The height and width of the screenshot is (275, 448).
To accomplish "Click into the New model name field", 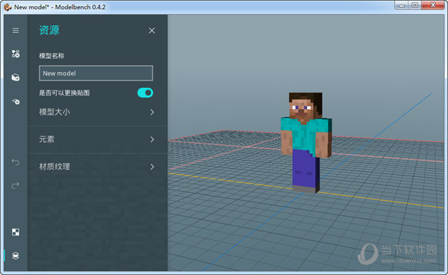I will tap(96, 73).
